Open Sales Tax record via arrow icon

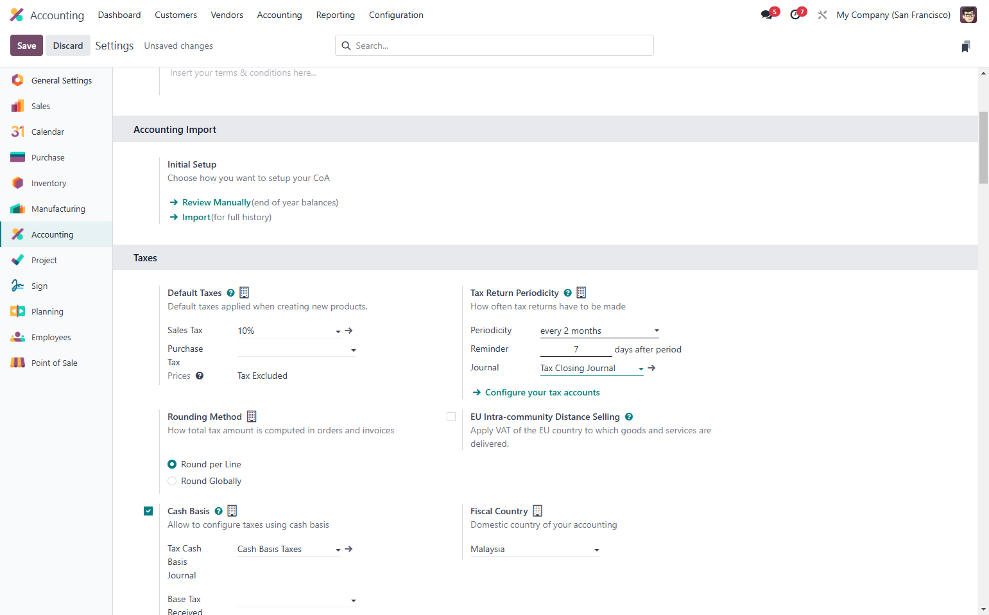tap(348, 331)
